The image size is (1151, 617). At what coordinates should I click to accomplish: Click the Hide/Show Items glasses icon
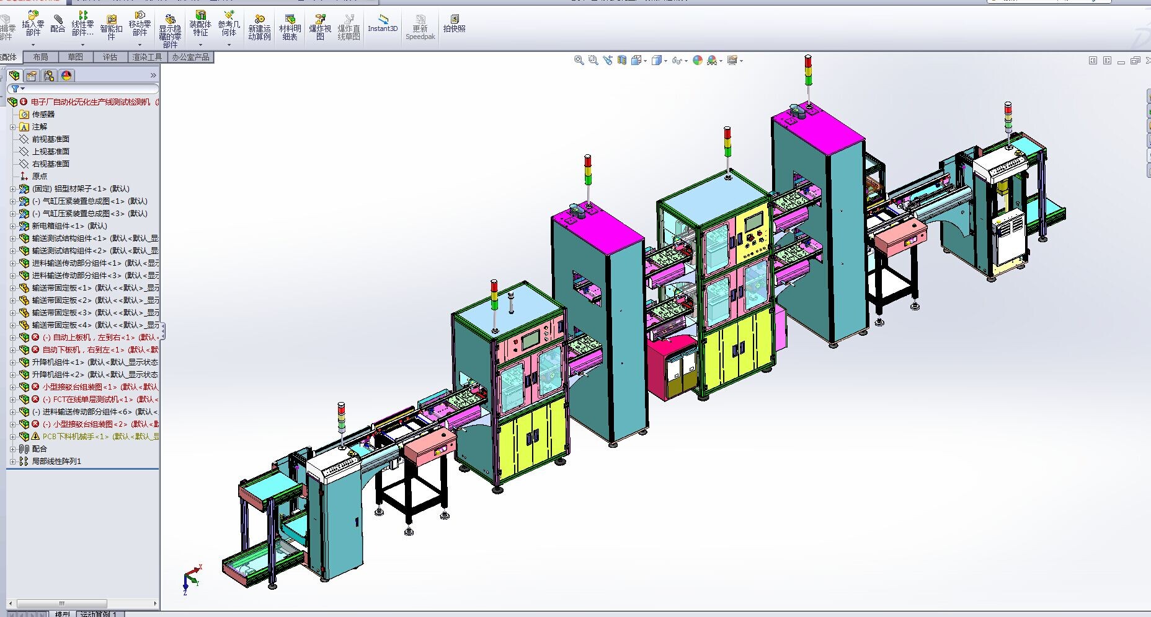pos(677,60)
